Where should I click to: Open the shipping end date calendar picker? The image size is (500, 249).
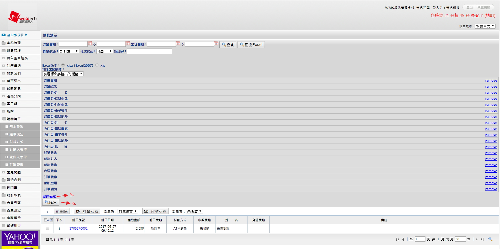(x=216, y=44)
